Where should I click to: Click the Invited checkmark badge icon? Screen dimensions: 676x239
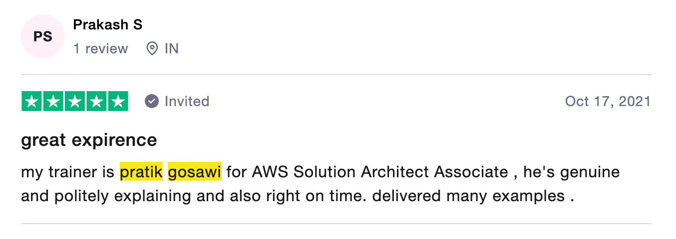pos(152,102)
